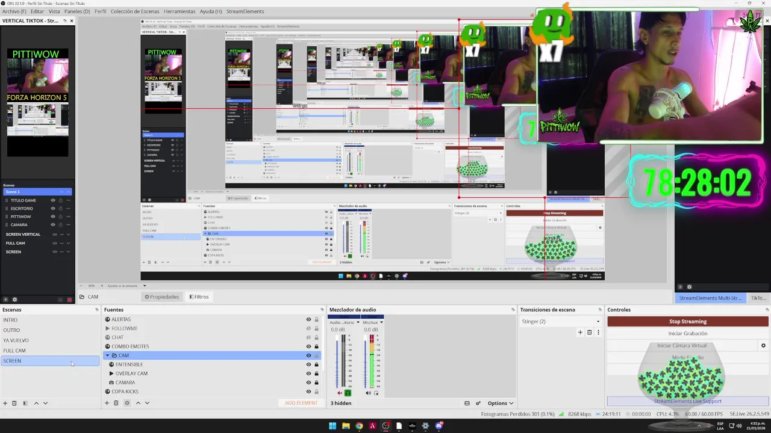
Task: Open Stinger (2) transition dropdown
Action: click(560, 321)
